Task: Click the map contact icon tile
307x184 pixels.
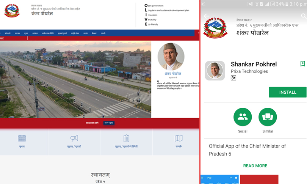Action: coord(179,138)
